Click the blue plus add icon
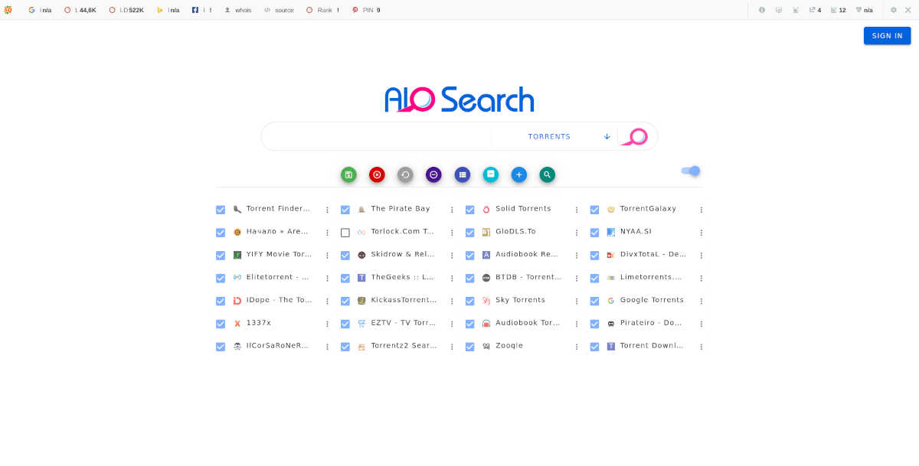The height and width of the screenshot is (466, 919). (519, 174)
